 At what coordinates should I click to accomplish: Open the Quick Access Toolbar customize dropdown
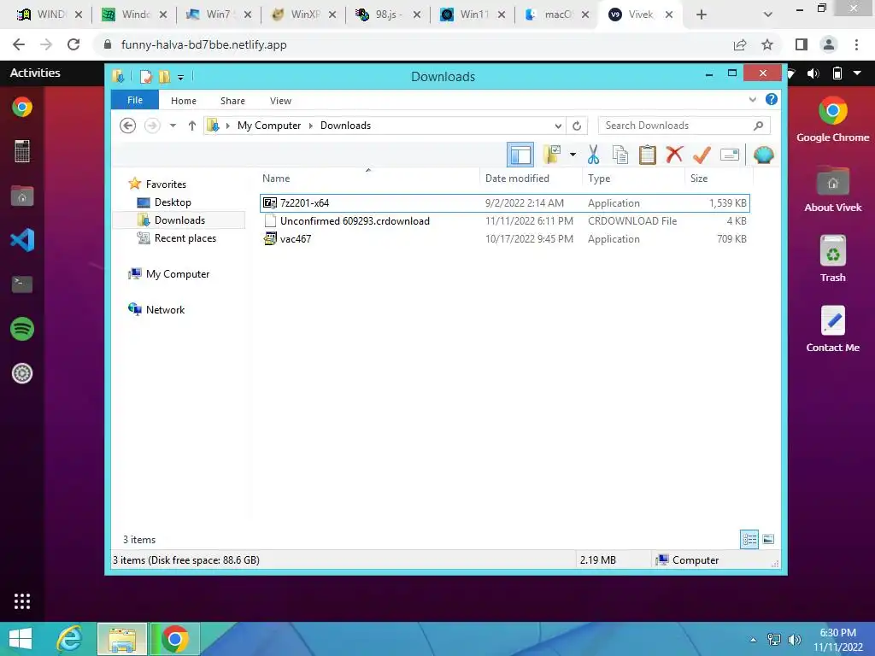pos(180,77)
